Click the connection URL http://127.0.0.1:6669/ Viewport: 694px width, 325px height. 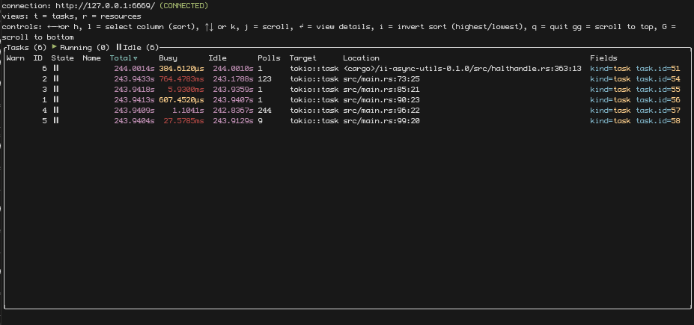coord(106,6)
